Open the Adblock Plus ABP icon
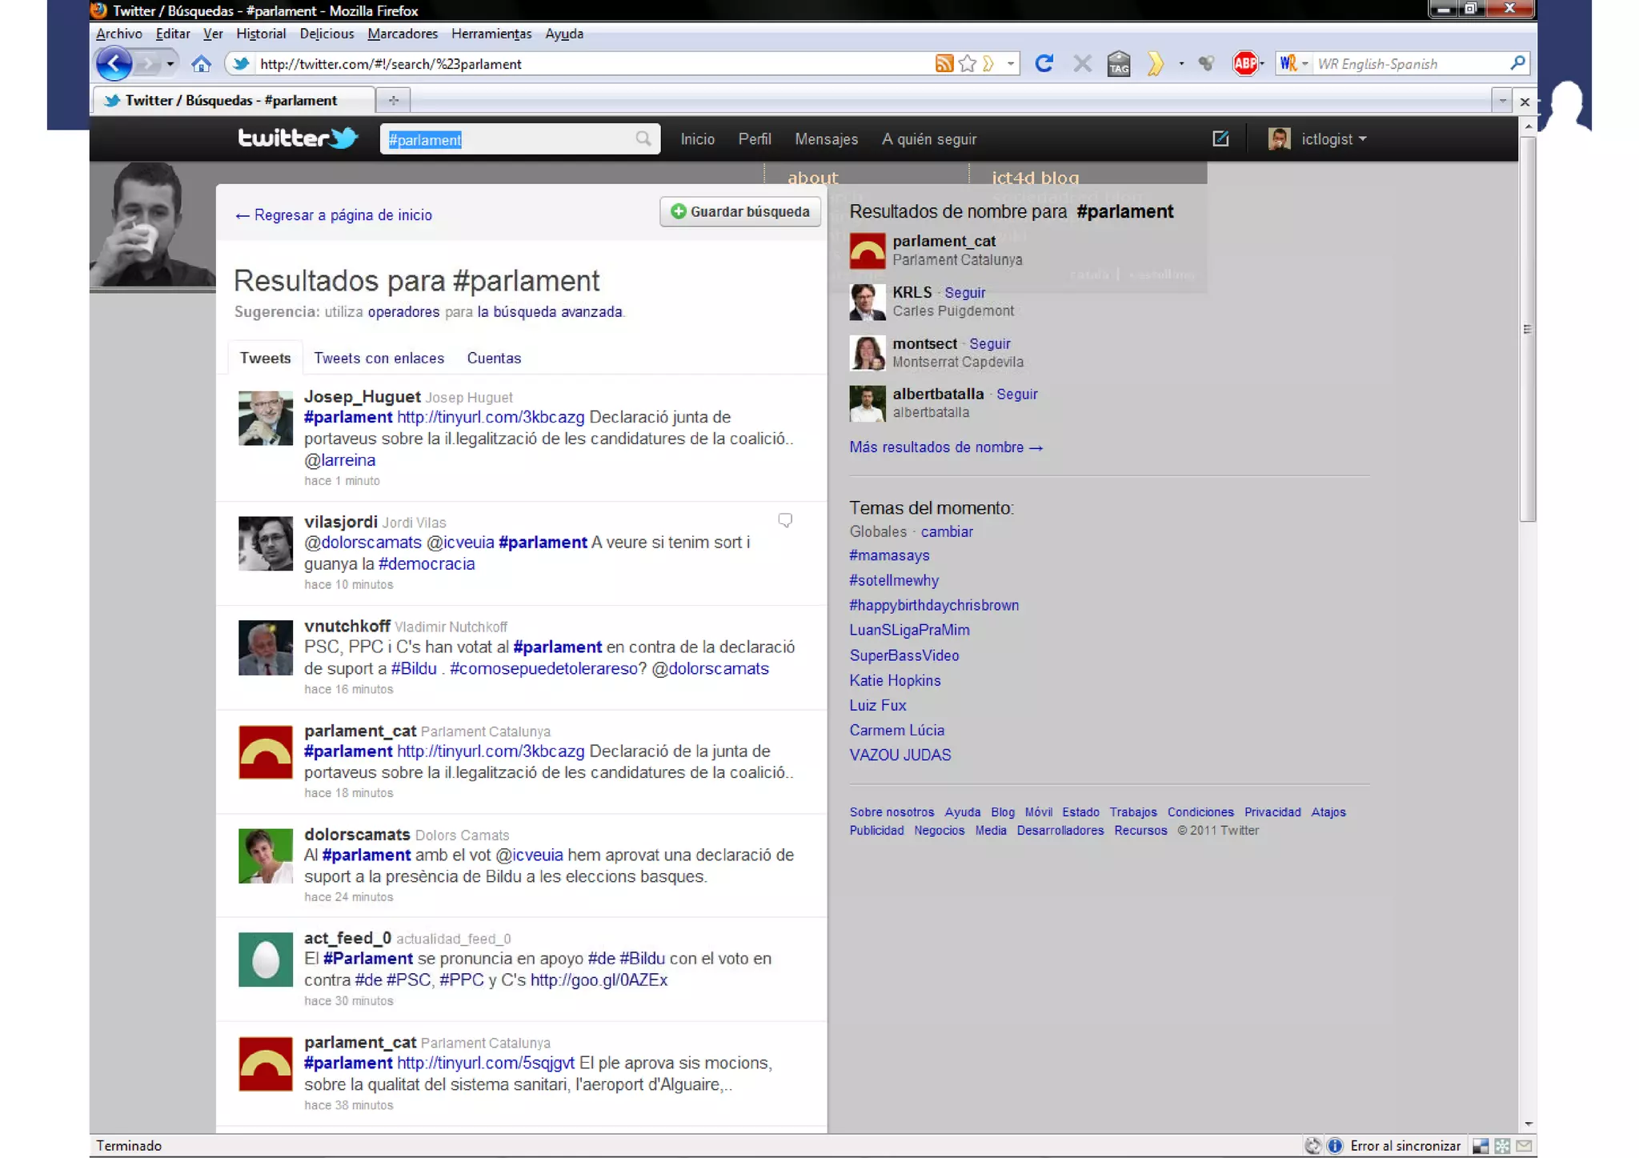Viewport: 1639px width, 1158px height. [1244, 64]
